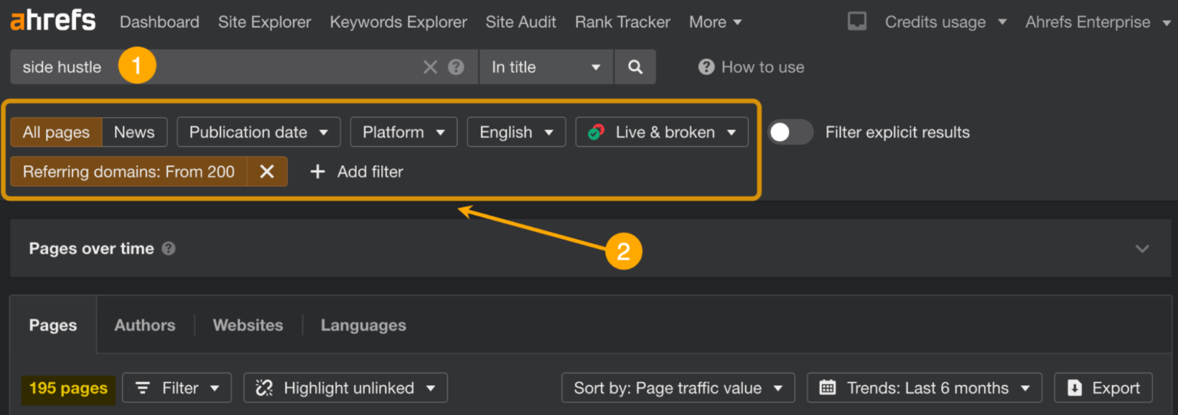Remove the Referring domains filter
Screen dimensions: 1178x415
pos(267,172)
